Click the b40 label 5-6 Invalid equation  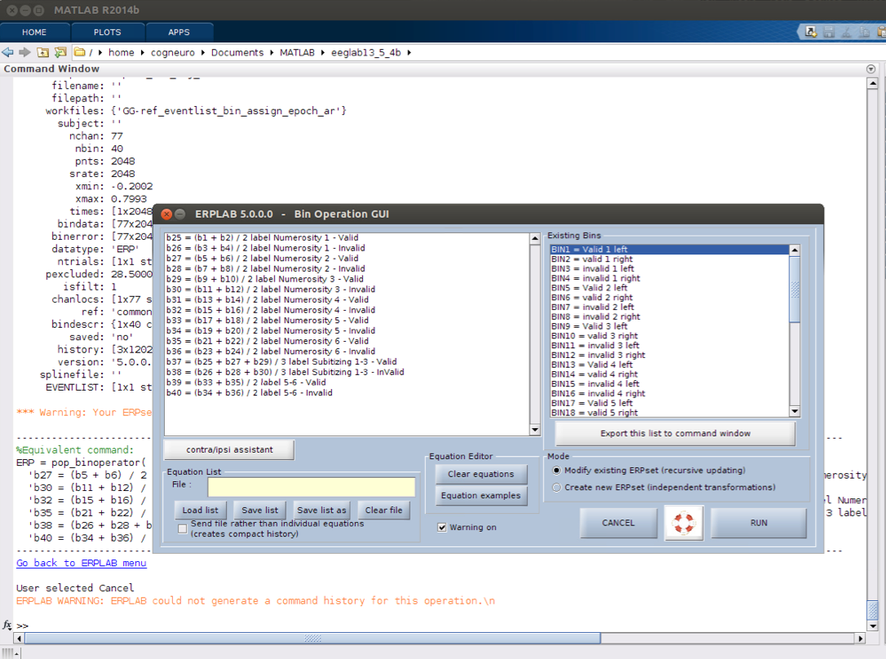pyautogui.click(x=249, y=392)
